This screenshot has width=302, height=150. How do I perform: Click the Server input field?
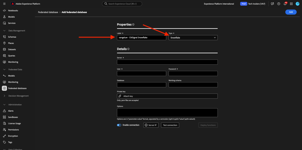tap(167, 62)
